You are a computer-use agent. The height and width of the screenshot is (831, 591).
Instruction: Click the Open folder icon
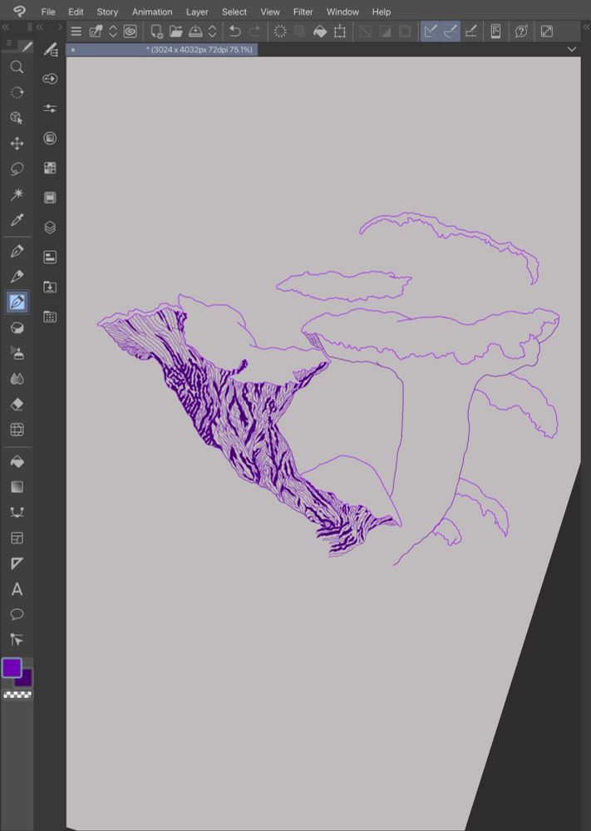pyautogui.click(x=176, y=32)
